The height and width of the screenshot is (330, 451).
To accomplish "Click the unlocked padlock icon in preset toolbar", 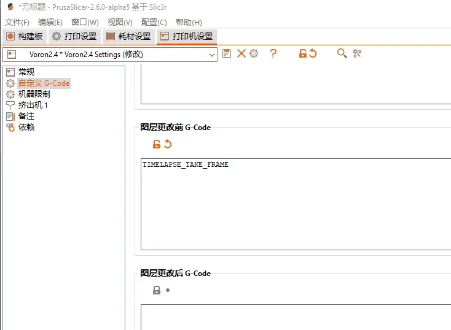I will (x=302, y=53).
